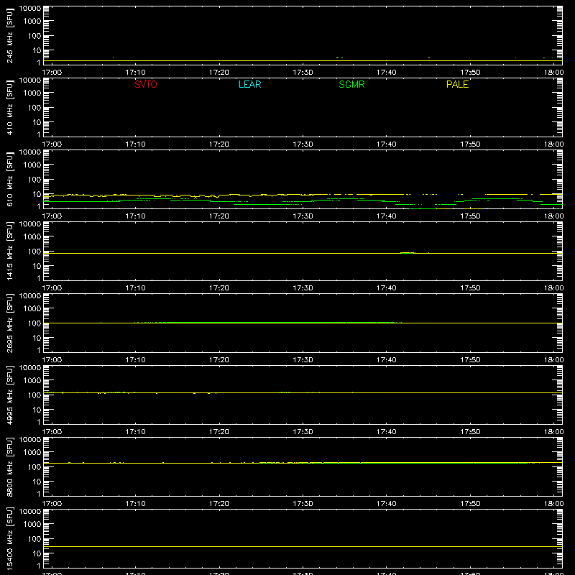
Task: Click the cyan LEAR station label
Action: click(249, 84)
